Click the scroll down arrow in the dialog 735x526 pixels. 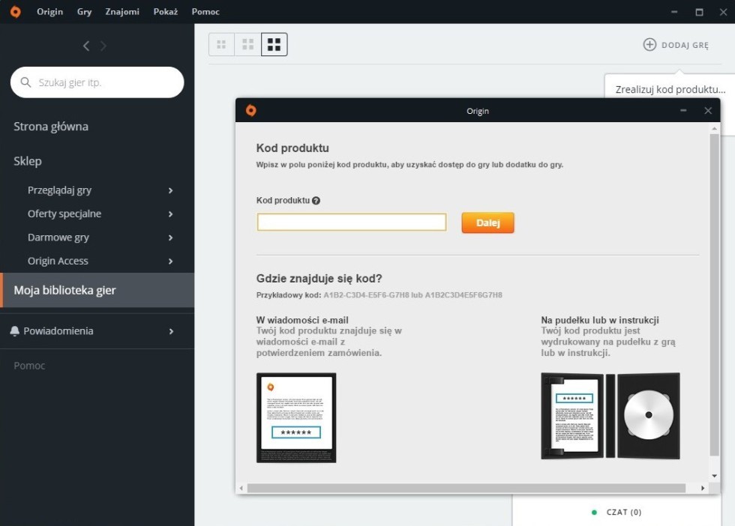pos(714,476)
